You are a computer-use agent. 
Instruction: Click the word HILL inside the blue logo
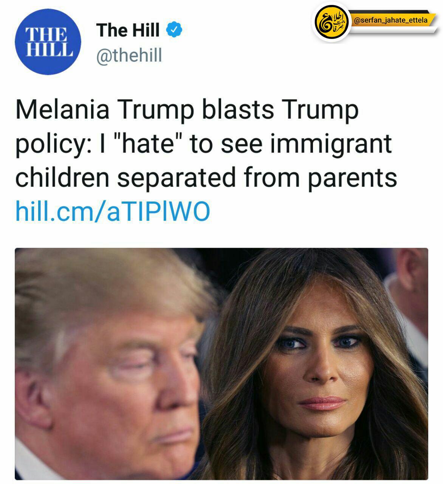[x=48, y=49]
